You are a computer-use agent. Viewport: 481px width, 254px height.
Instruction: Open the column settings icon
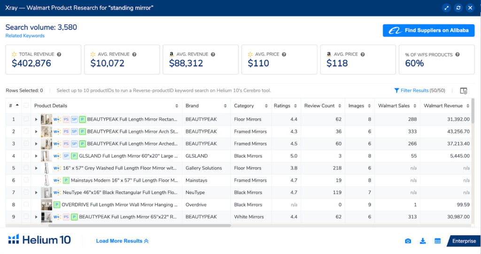(x=464, y=91)
